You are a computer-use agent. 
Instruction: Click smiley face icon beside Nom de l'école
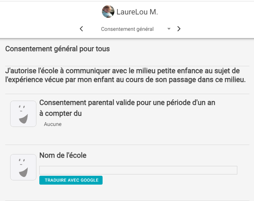click(23, 167)
